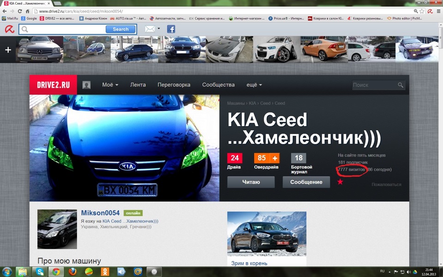Bookmark page with star icon in address bar
The width and height of the screenshot is (443, 277).
coord(422,11)
